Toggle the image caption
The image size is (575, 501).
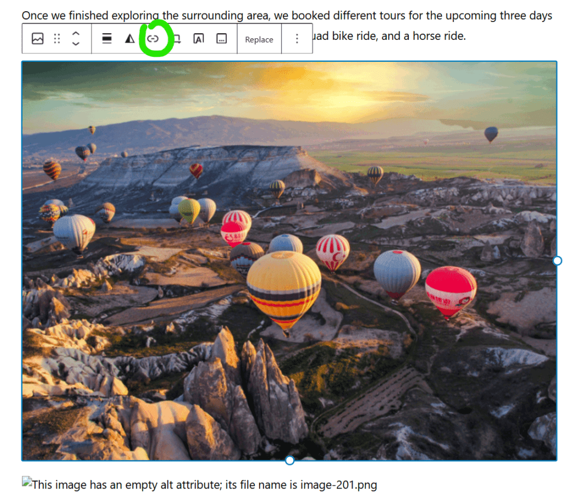pos(222,39)
